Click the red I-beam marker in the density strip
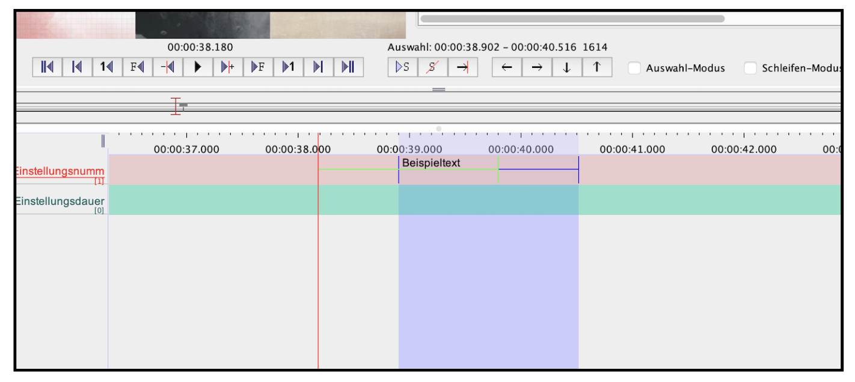Viewport: 855px width, 382px height. 176,106
